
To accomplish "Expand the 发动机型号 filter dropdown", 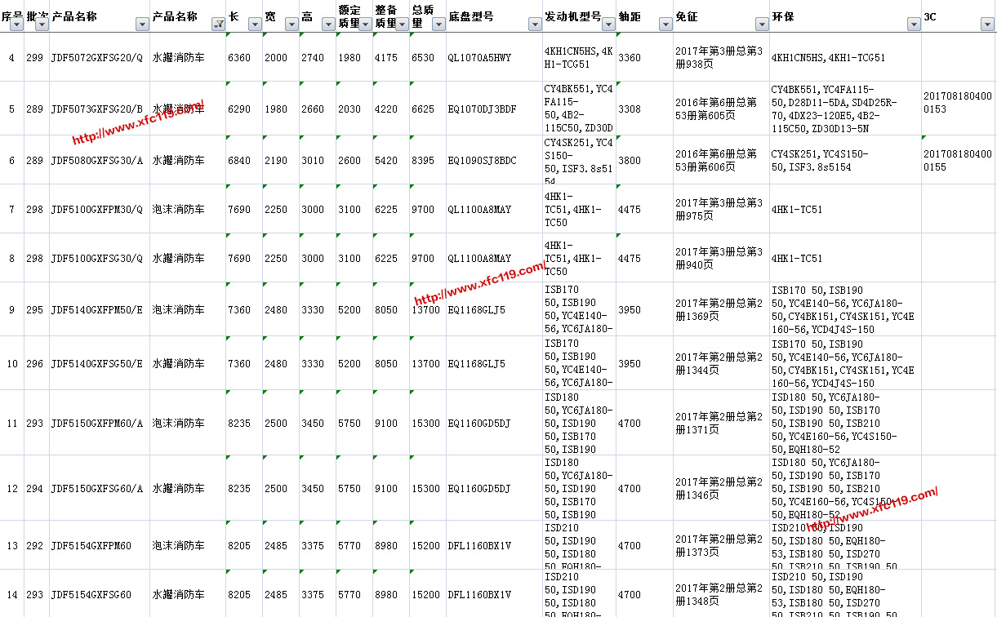I will 608,24.
